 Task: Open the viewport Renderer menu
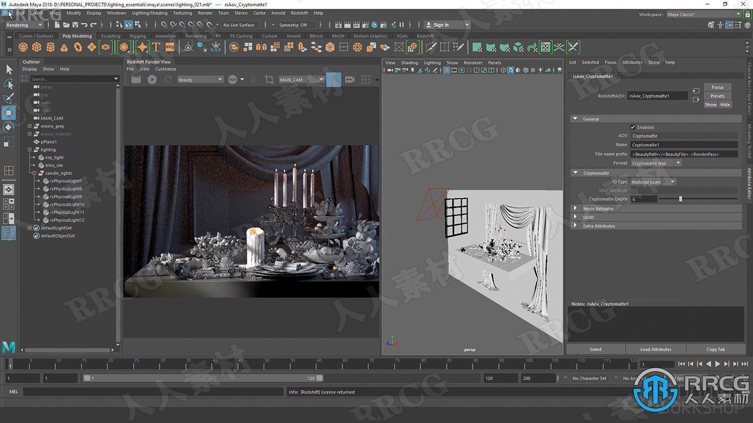(x=473, y=62)
